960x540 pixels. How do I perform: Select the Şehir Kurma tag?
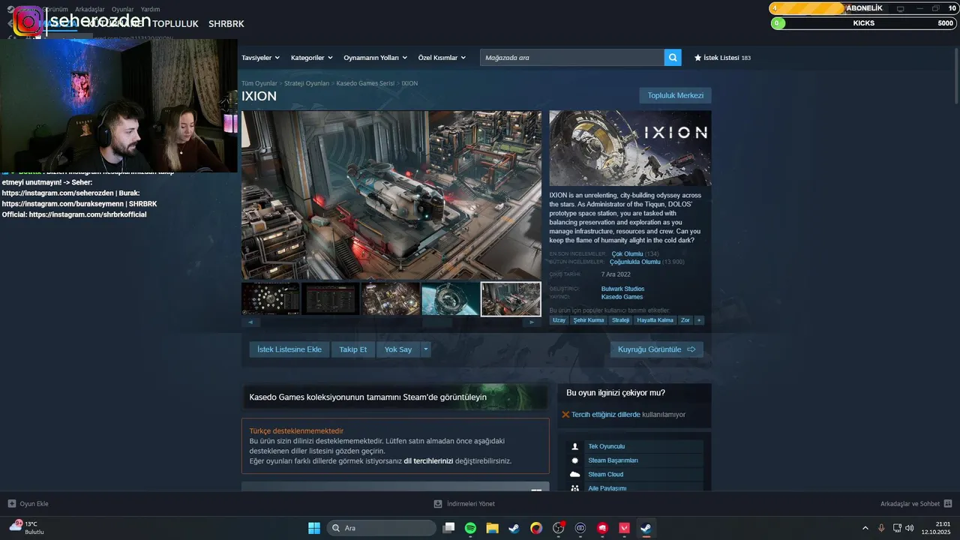589,320
